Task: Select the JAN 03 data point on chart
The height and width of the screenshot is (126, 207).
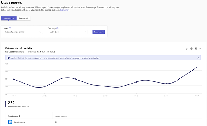Action: click(75, 79)
